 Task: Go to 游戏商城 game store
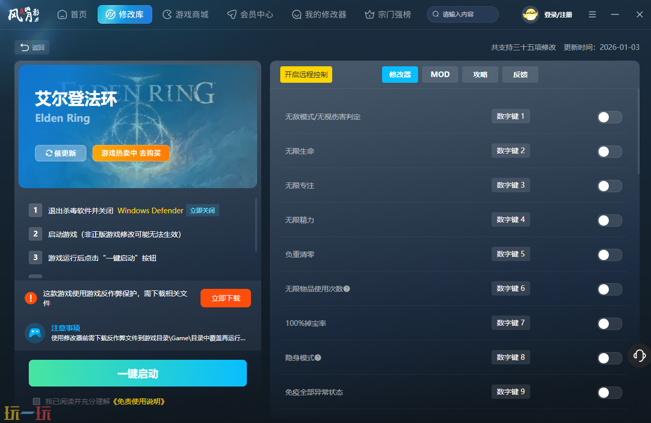click(186, 14)
